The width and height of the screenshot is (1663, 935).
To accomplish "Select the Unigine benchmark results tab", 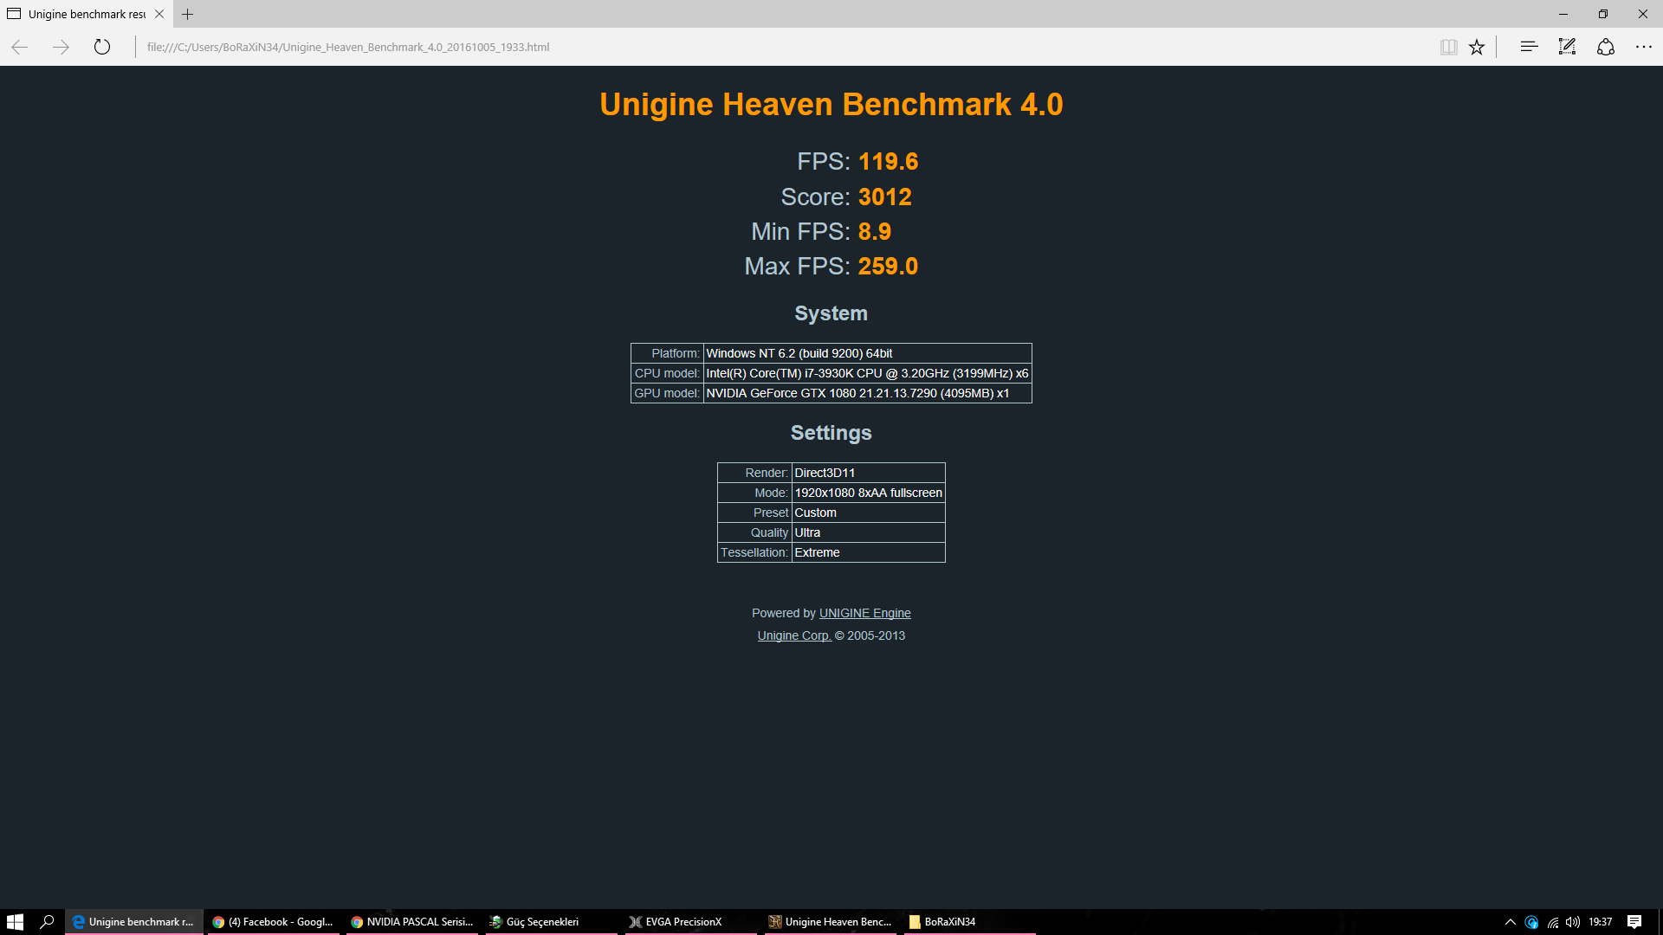I will pyautogui.click(x=87, y=14).
